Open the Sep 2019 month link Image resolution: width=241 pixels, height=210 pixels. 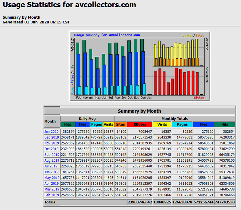pyautogui.click(x=52, y=155)
